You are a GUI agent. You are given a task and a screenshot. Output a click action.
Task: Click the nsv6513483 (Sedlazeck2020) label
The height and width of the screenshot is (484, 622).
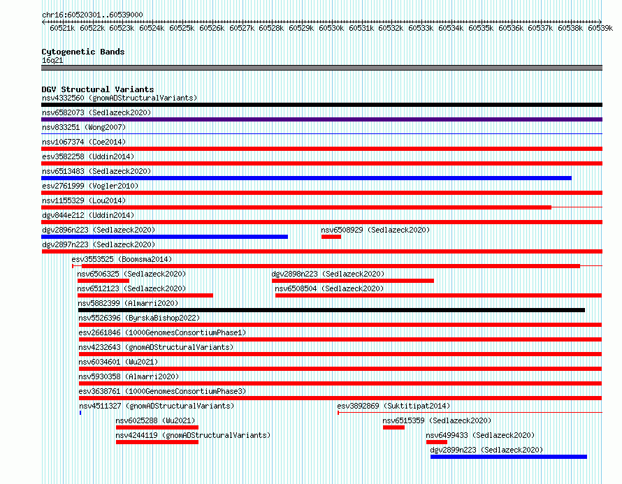(96, 171)
